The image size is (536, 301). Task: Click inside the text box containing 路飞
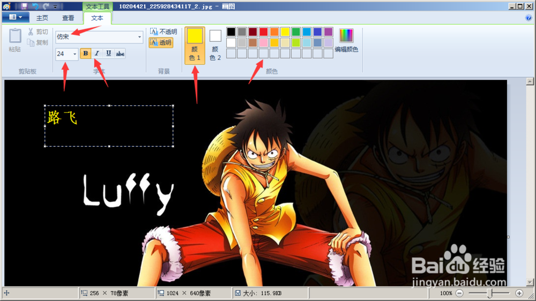click(109, 126)
